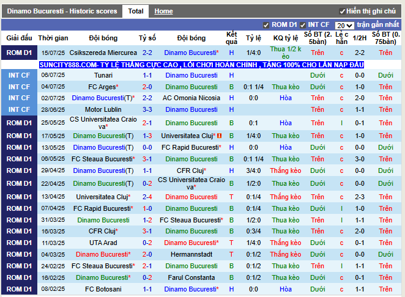Screen dimensions: 405x297
Task: Click FC Botosani team name
Action: click(103, 289)
